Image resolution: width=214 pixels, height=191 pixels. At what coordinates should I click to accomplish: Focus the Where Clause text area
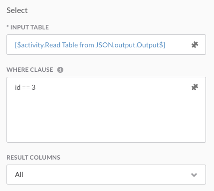click(106, 110)
